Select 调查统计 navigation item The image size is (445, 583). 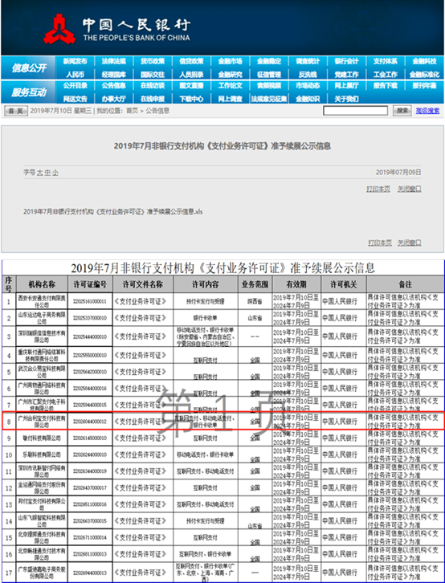(x=308, y=61)
